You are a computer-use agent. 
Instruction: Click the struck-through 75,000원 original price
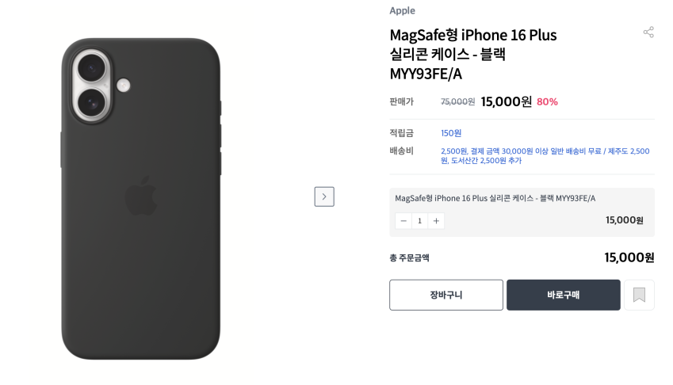[x=457, y=101]
